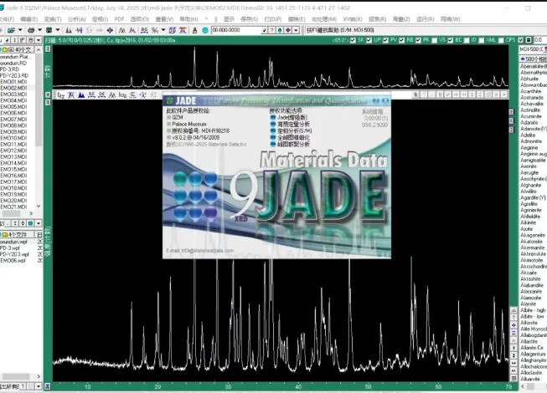Click the list icon right of CPS checkbox
This screenshot has height=393, width=547.
point(529,40)
